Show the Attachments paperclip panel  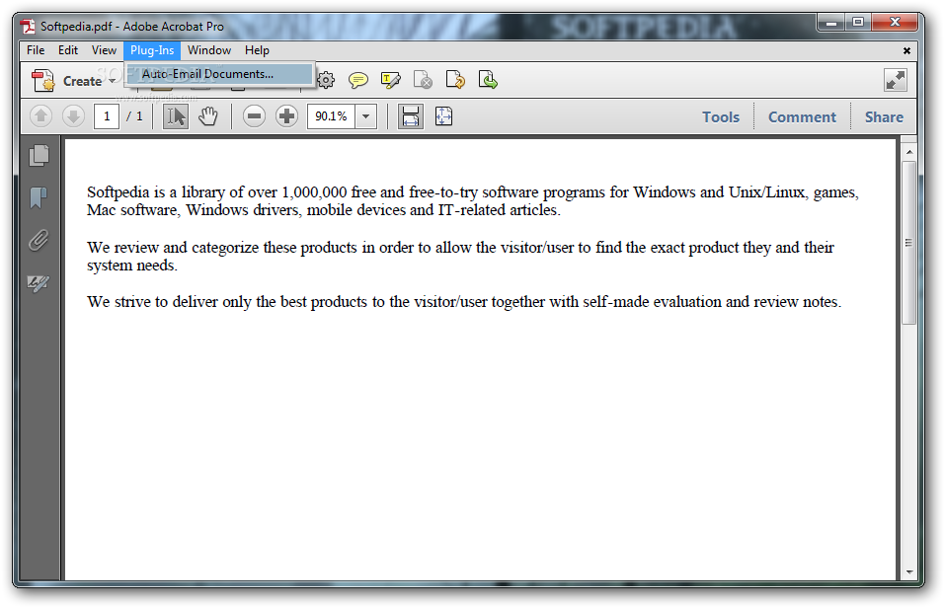39,241
